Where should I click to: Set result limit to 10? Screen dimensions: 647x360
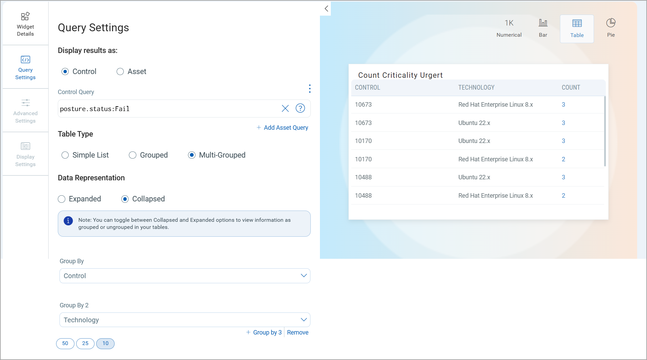pyautogui.click(x=105, y=343)
